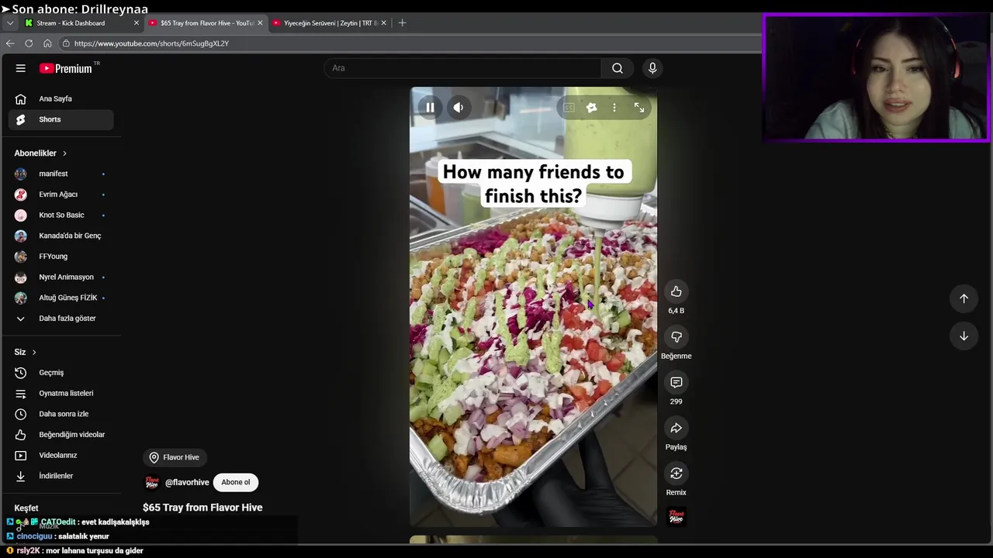Open the Short's settings gear
The image size is (993, 558).
[591, 108]
